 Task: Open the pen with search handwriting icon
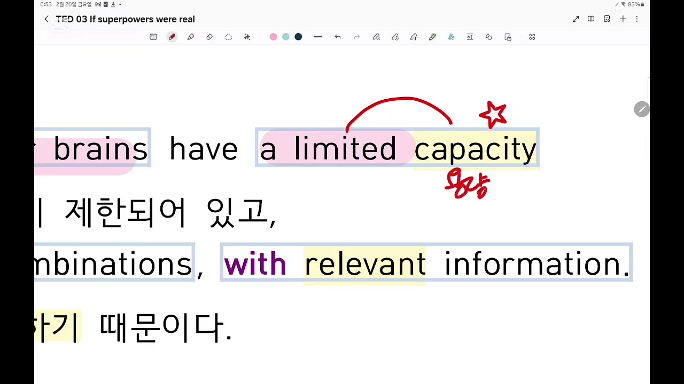pyautogui.click(x=376, y=37)
